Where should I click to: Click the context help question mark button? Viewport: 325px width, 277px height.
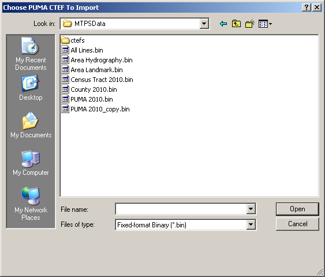[x=307, y=8]
